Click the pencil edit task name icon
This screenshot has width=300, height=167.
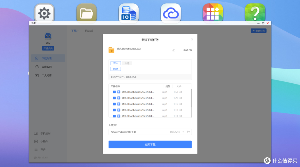174,50
